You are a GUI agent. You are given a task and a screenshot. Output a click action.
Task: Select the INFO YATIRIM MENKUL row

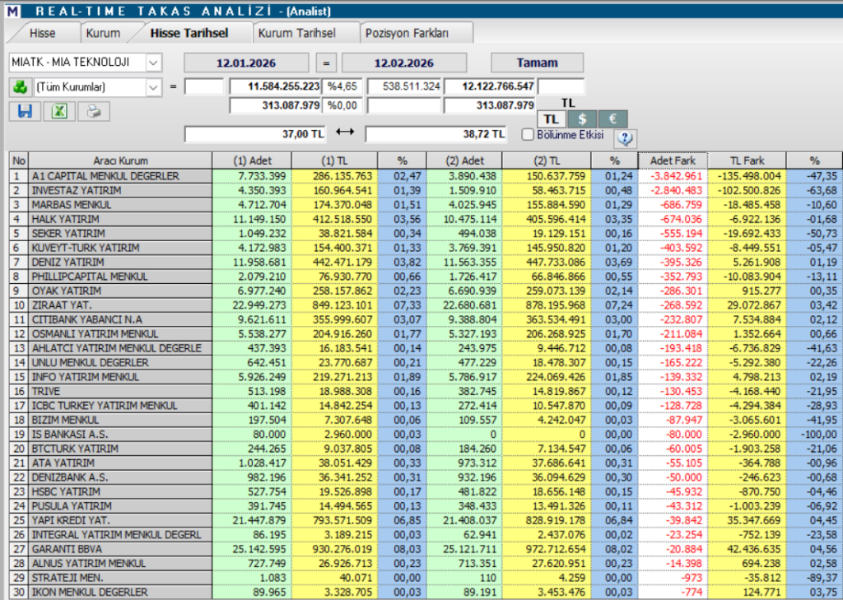(426, 377)
